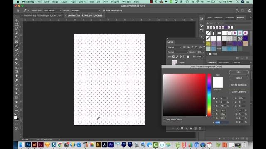Create new group folder icon in Layers
This screenshot has width=266, height=149.
pos(191,128)
